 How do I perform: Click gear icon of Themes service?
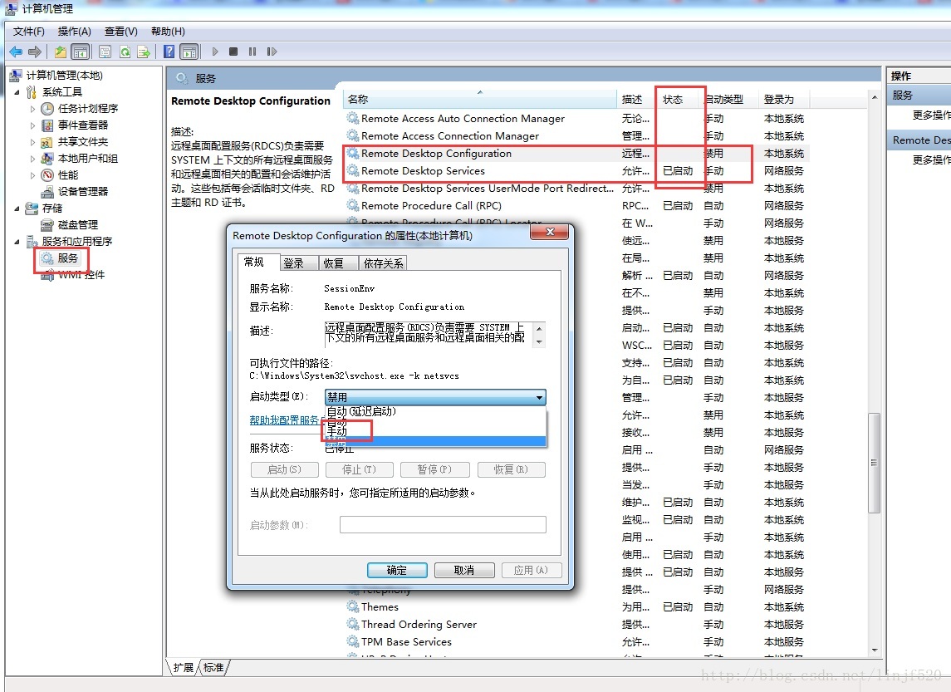click(x=352, y=607)
